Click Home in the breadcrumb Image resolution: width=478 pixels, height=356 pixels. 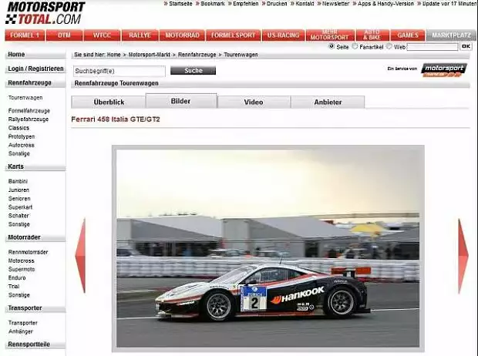tap(113, 55)
